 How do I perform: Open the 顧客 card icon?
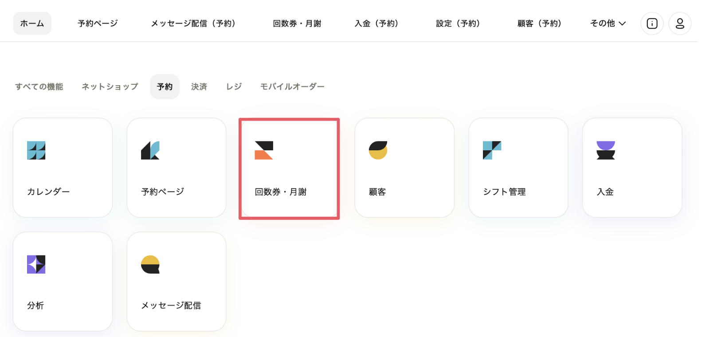378,150
